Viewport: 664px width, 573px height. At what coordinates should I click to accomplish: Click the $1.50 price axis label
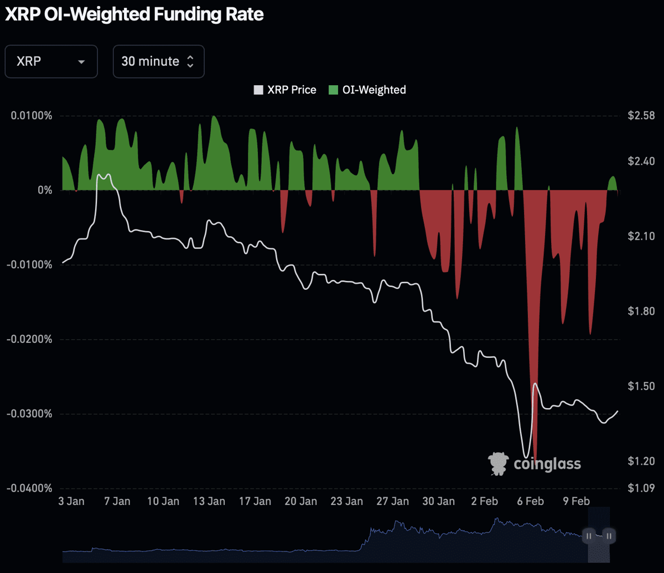(x=641, y=386)
